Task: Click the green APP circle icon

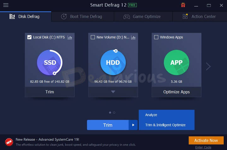Action: (177, 63)
